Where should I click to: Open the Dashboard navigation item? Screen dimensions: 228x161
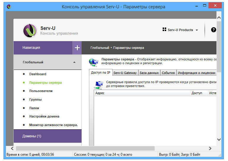pos(38,74)
